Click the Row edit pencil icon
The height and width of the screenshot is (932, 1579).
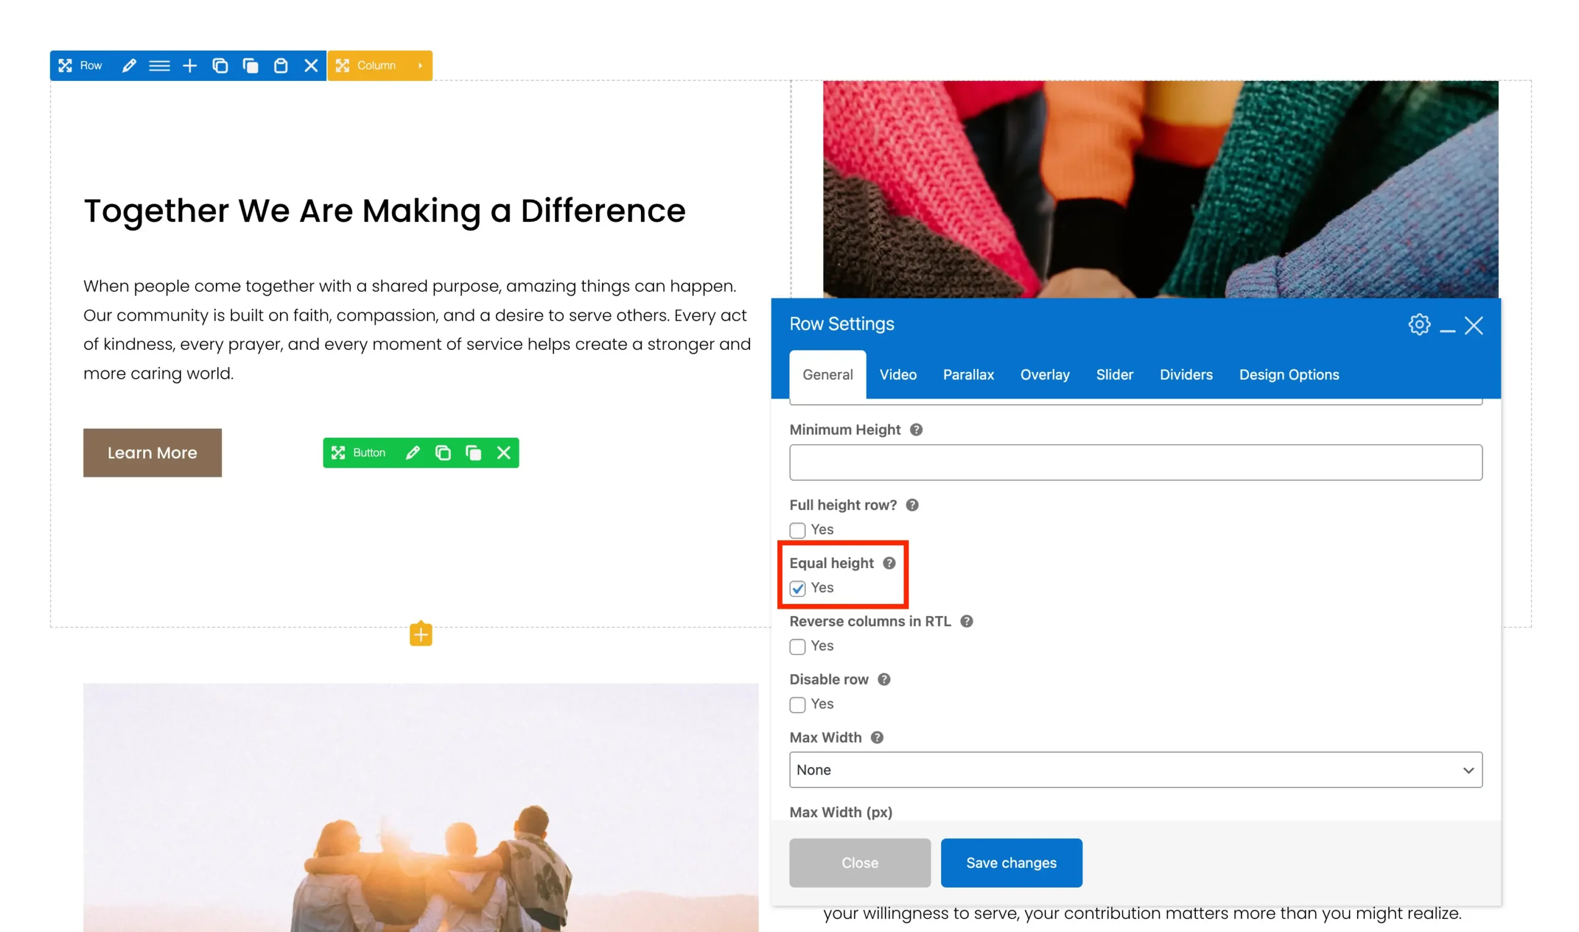tap(129, 65)
